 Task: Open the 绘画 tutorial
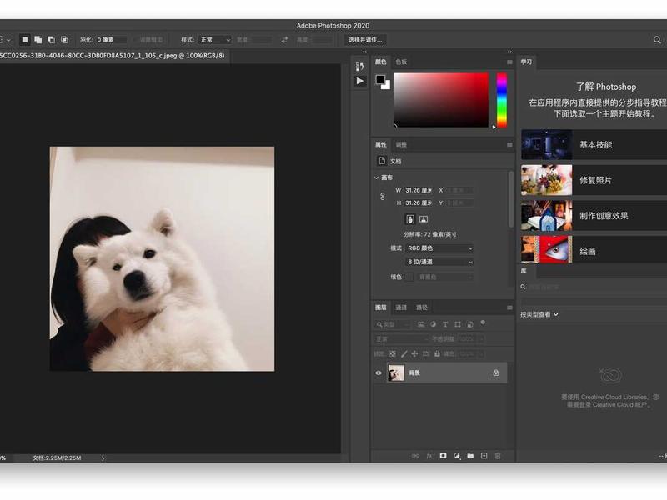tap(594, 251)
